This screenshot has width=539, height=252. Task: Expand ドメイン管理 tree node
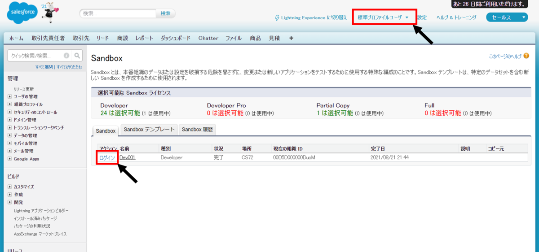pyautogui.click(x=10, y=120)
